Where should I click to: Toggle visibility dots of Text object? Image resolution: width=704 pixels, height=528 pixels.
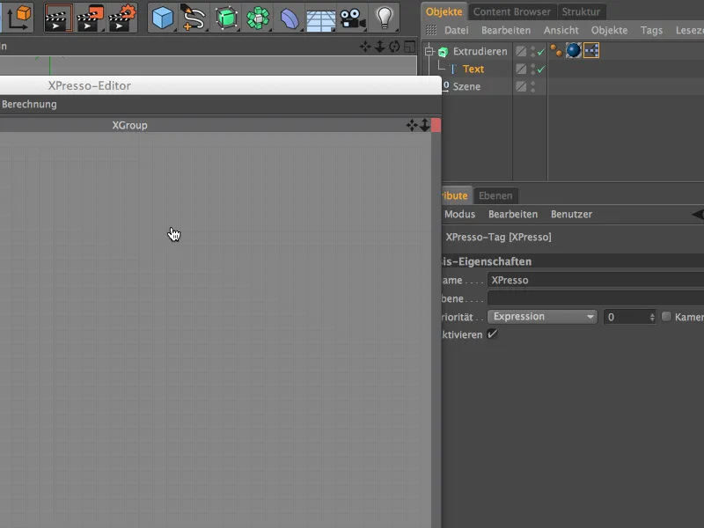coord(533,70)
